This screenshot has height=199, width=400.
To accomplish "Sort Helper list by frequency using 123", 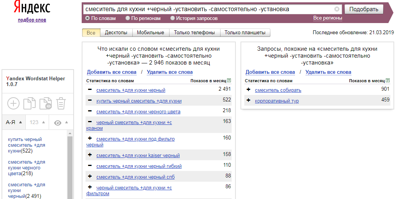I will click(x=38, y=123).
